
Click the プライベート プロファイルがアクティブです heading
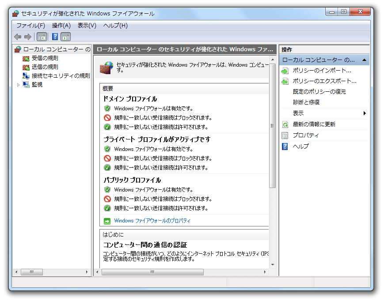click(157, 139)
